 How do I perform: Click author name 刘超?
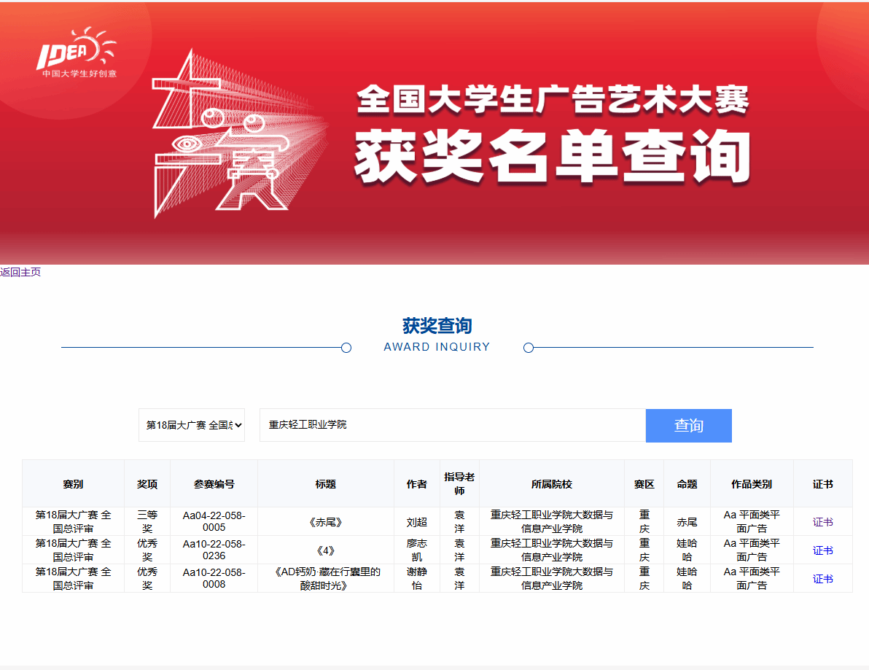(417, 522)
